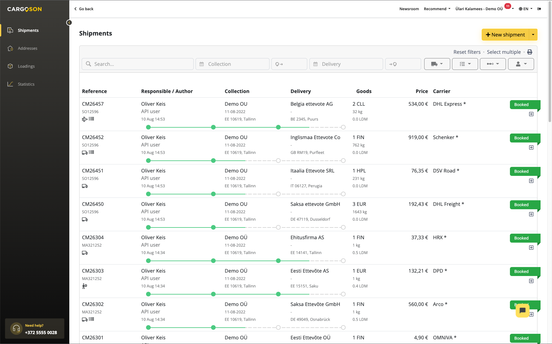
Task: Click the Reference column header
Action: 94,91
